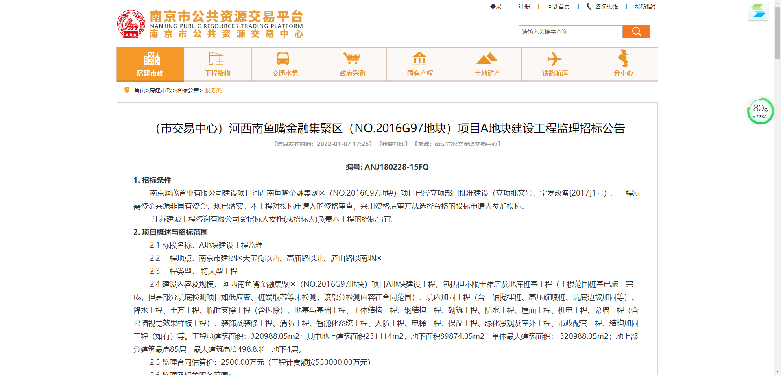Click the 咨询热线 hotline link
This screenshot has width=781, height=375.
click(x=602, y=7)
